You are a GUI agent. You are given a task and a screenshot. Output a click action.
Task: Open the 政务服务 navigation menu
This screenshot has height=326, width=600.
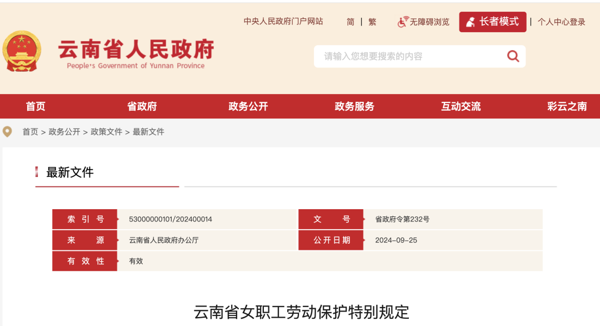(x=354, y=106)
